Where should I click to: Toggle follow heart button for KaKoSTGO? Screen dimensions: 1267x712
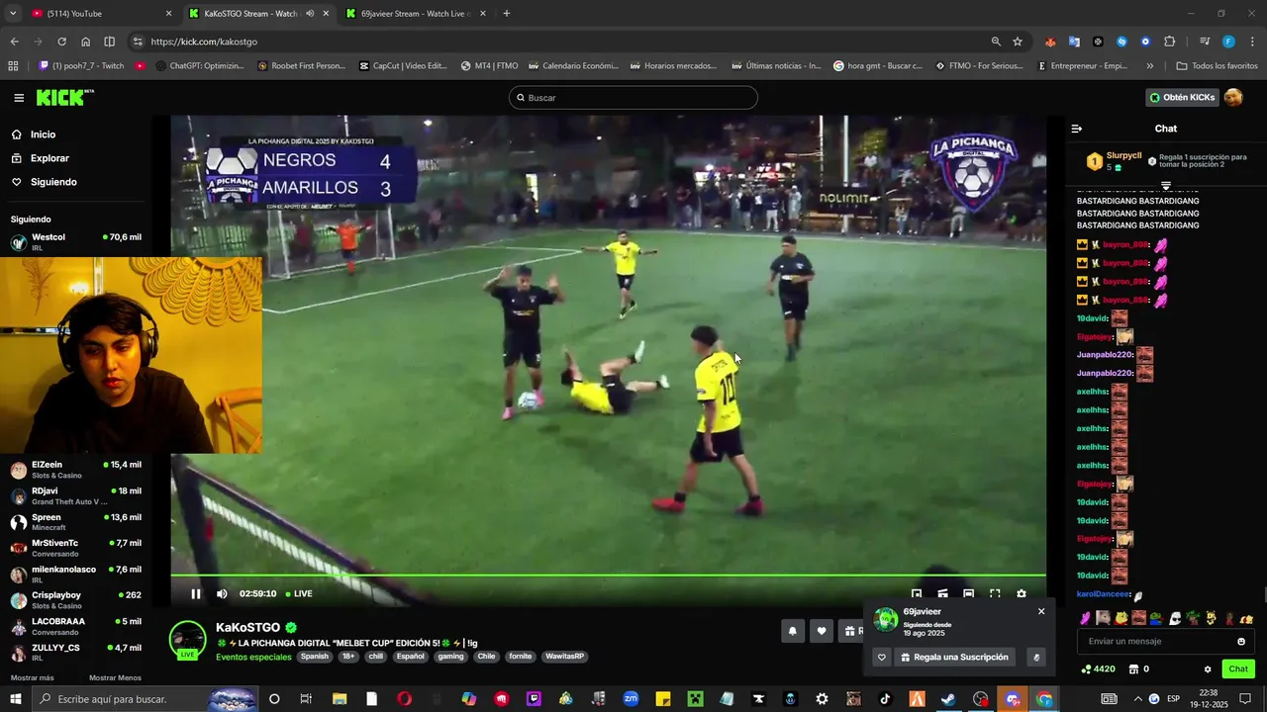pos(821,631)
